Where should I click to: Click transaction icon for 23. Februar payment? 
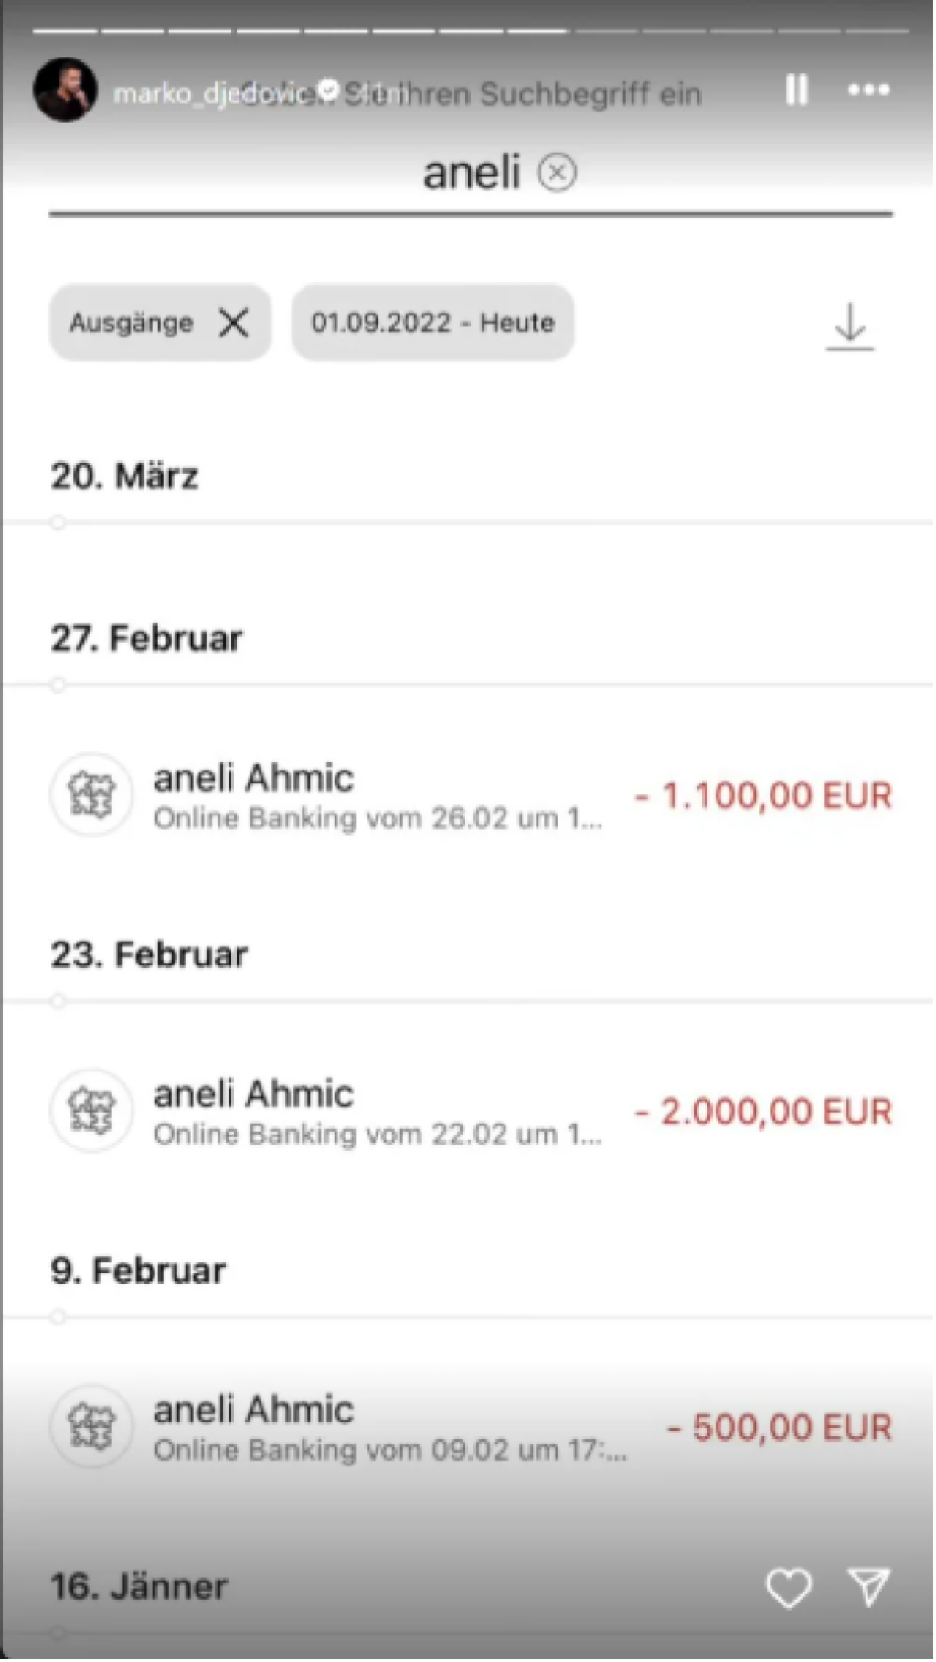[91, 1111]
